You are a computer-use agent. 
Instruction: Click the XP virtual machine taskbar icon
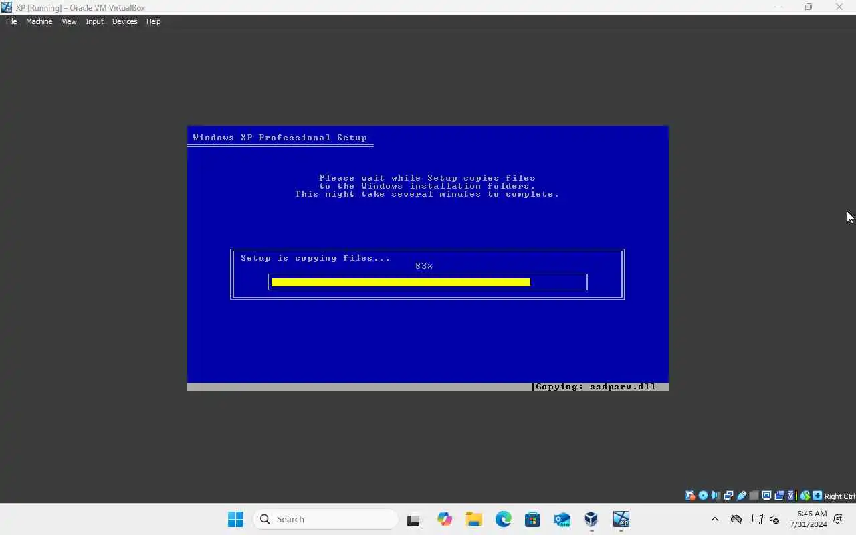(x=621, y=519)
